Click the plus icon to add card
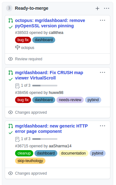 97,8
